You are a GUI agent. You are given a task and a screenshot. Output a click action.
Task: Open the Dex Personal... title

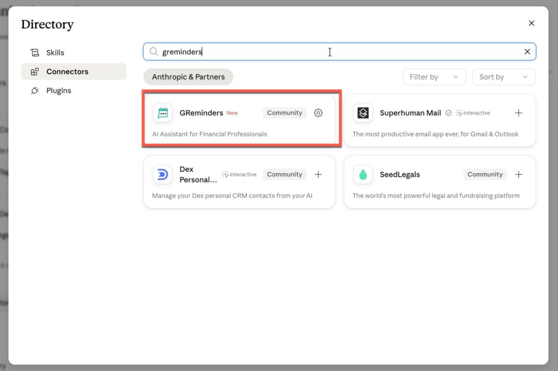198,175
